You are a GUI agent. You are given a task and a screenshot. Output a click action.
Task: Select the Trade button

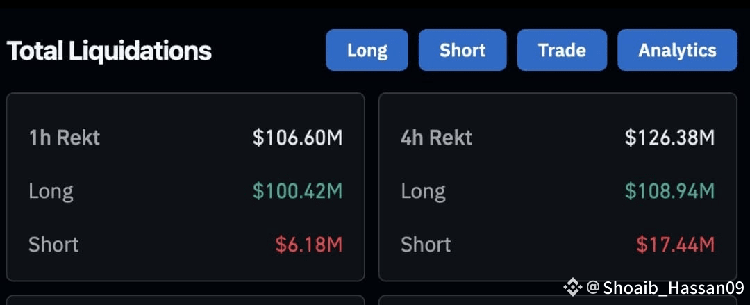click(x=562, y=50)
